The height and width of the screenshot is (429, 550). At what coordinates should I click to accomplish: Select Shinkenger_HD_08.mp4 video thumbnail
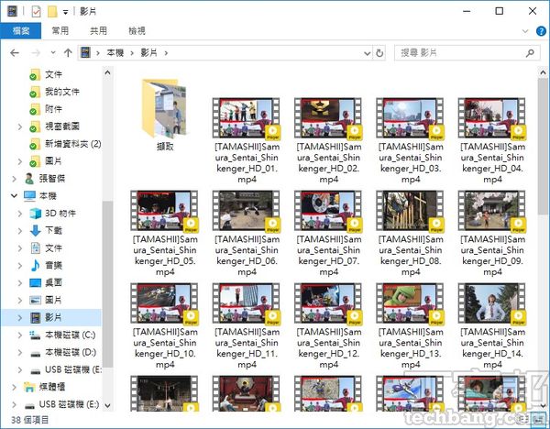pyautogui.click(x=410, y=211)
